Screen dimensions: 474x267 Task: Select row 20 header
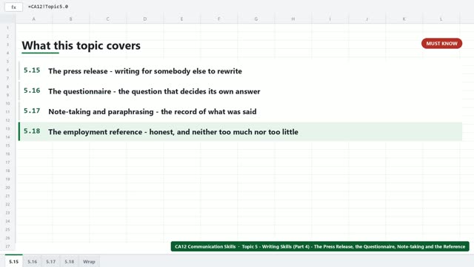(7, 188)
